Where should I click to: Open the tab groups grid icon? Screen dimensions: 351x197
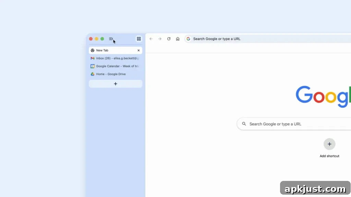(139, 39)
